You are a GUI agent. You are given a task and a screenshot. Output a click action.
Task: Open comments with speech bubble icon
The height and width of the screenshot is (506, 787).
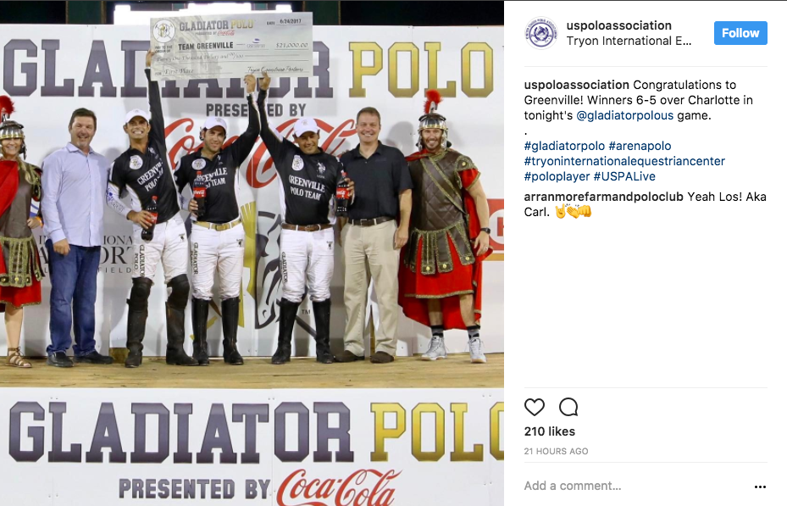click(x=568, y=407)
